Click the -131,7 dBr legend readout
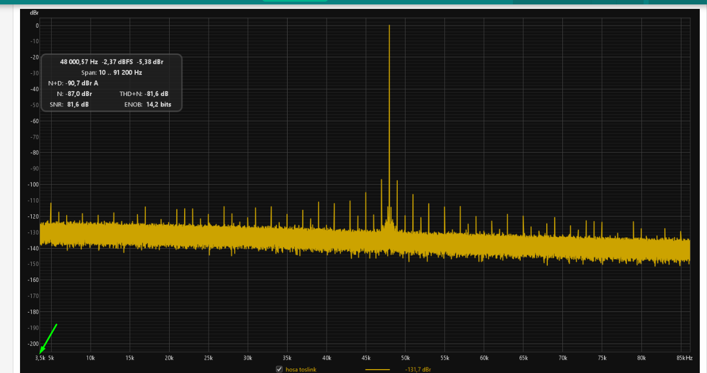The width and height of the screenshot is (707, 373). point(418,369)
